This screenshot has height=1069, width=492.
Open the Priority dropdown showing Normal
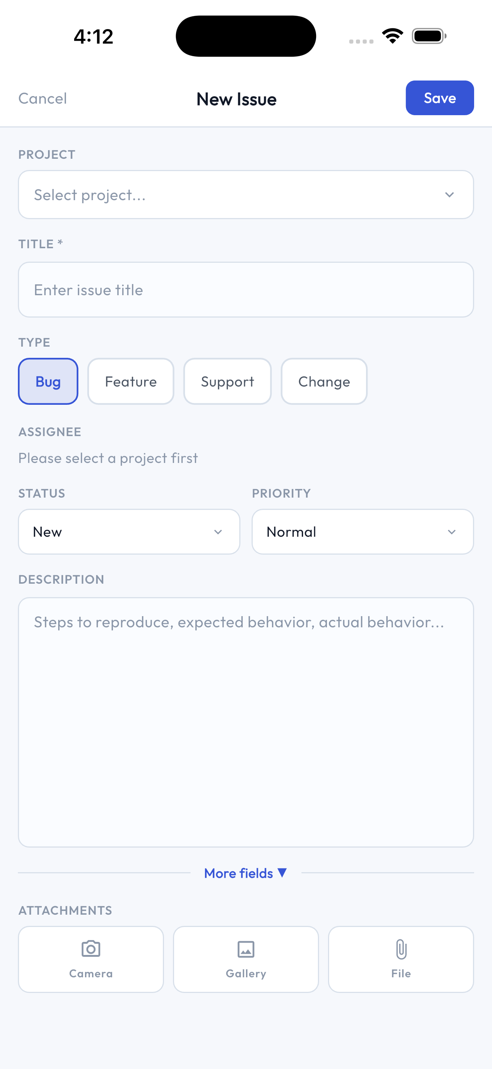point(363,532)
